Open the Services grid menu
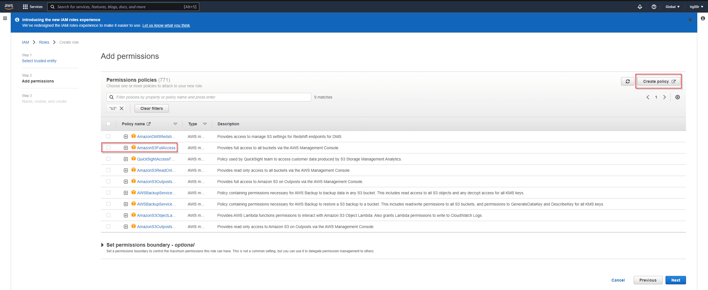Viewport: 708px width, 290px height. pos(33,7)
